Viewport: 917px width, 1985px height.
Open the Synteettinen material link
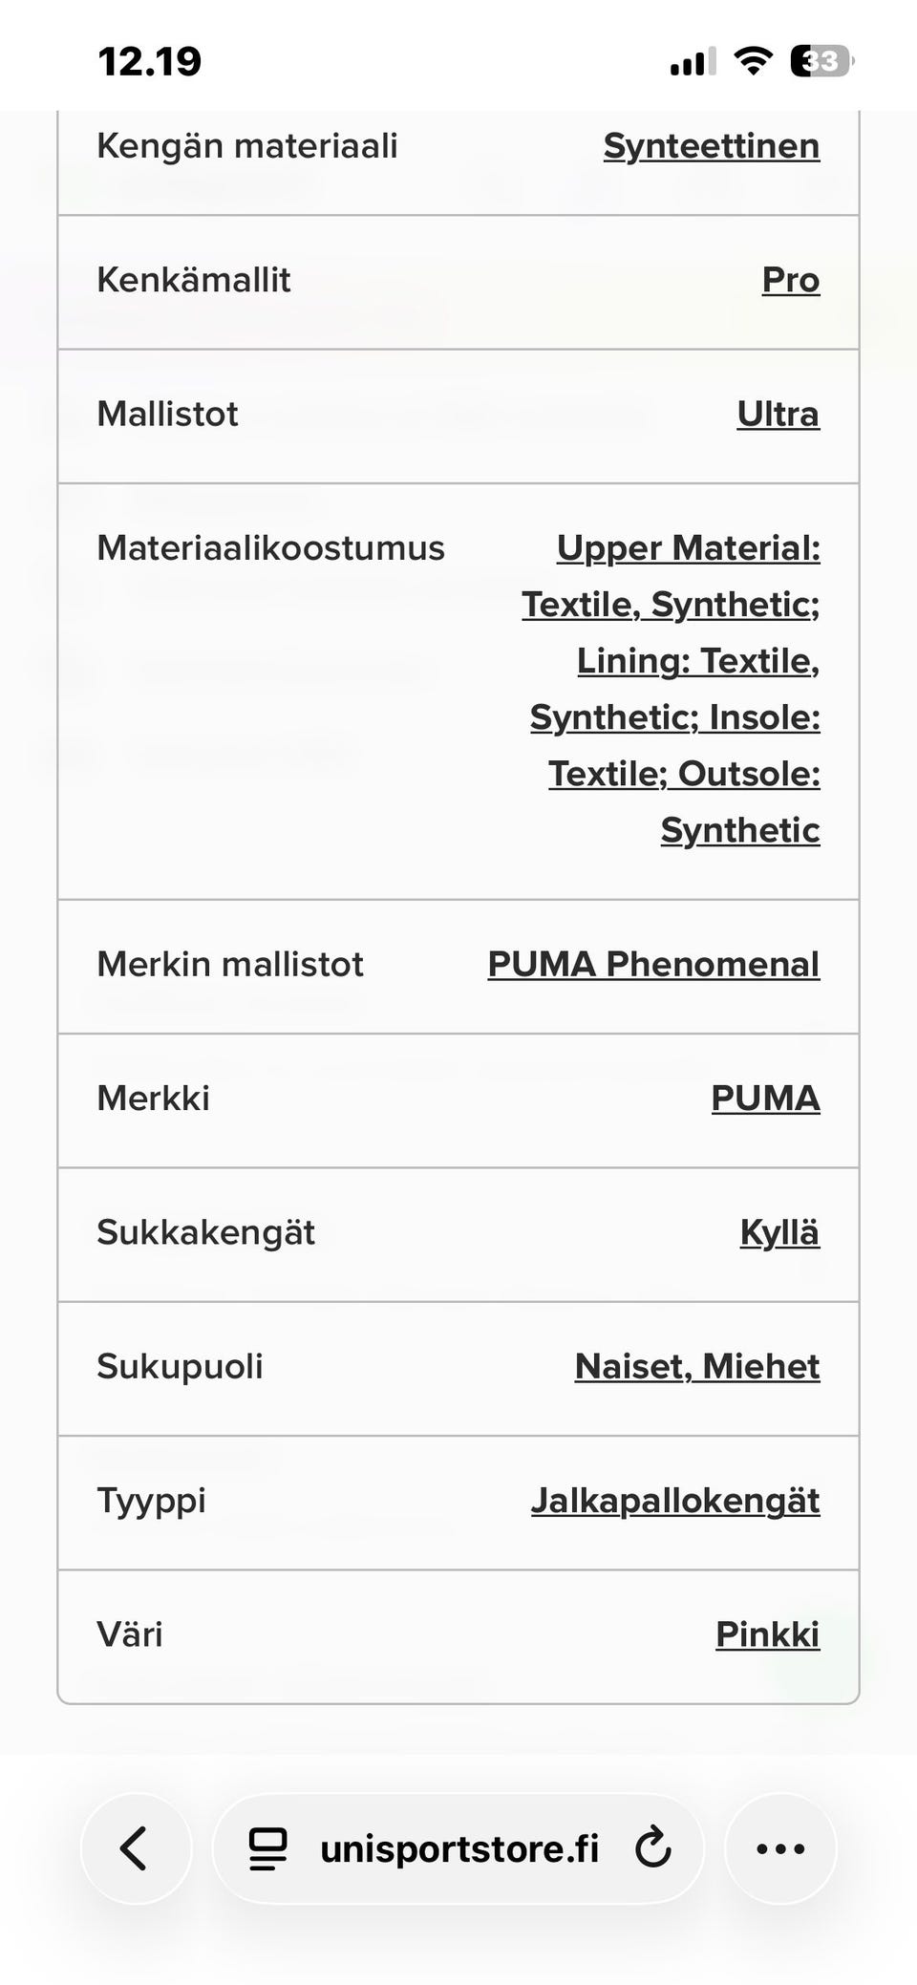pos(711,146)
